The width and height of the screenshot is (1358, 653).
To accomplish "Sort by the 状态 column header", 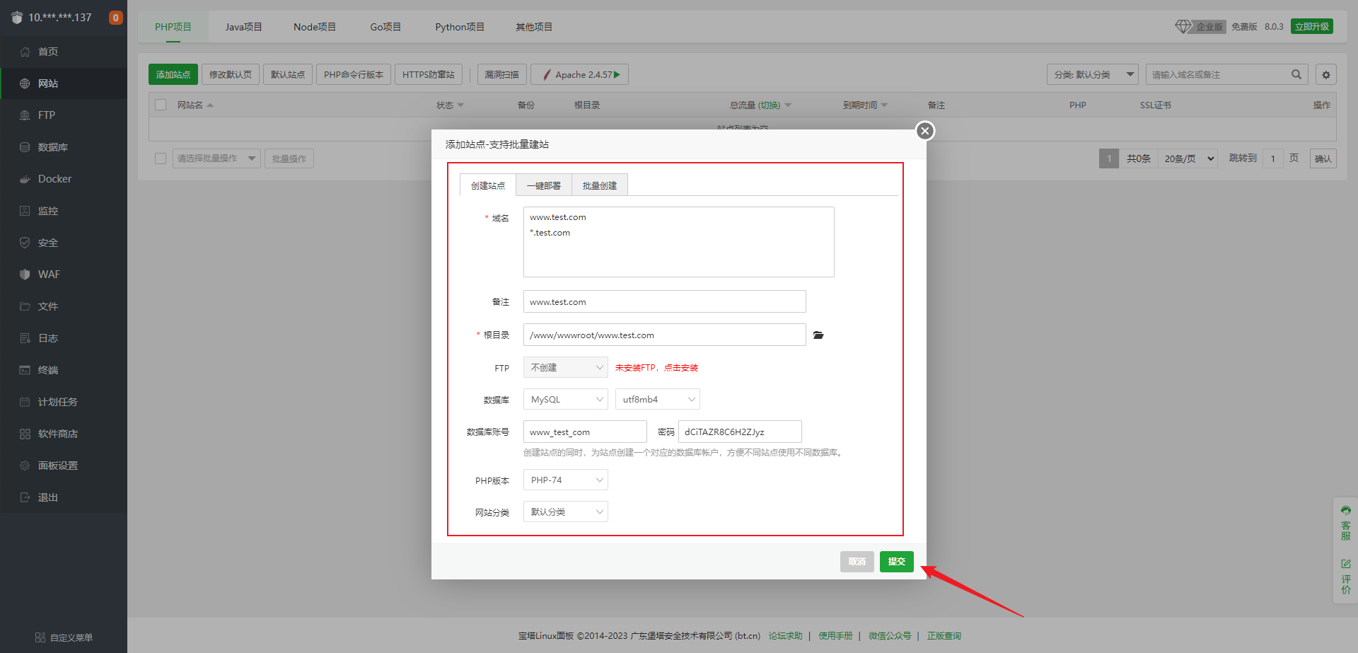I will pyautogui.click(x=450, y=105).
